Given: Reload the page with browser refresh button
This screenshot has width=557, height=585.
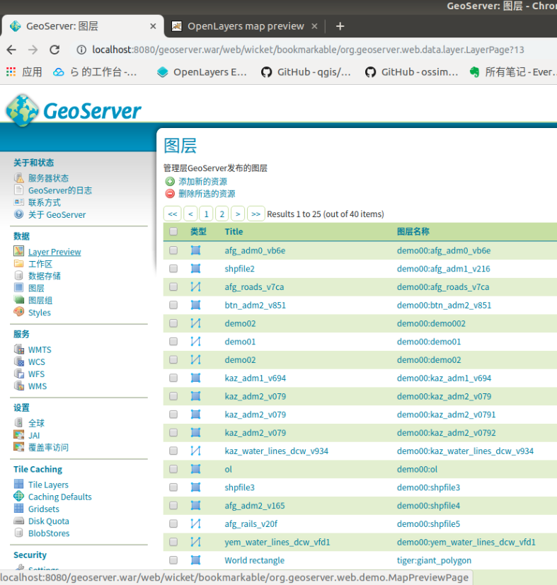Looking at the screenshot, I should (54, 50).
